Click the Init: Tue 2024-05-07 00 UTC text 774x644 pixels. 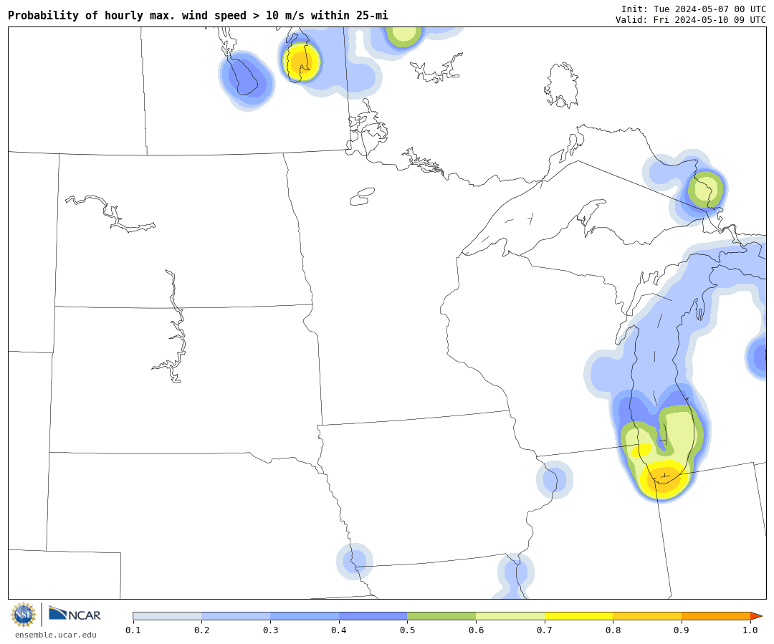pyautogui.click(x=694, y=9)
